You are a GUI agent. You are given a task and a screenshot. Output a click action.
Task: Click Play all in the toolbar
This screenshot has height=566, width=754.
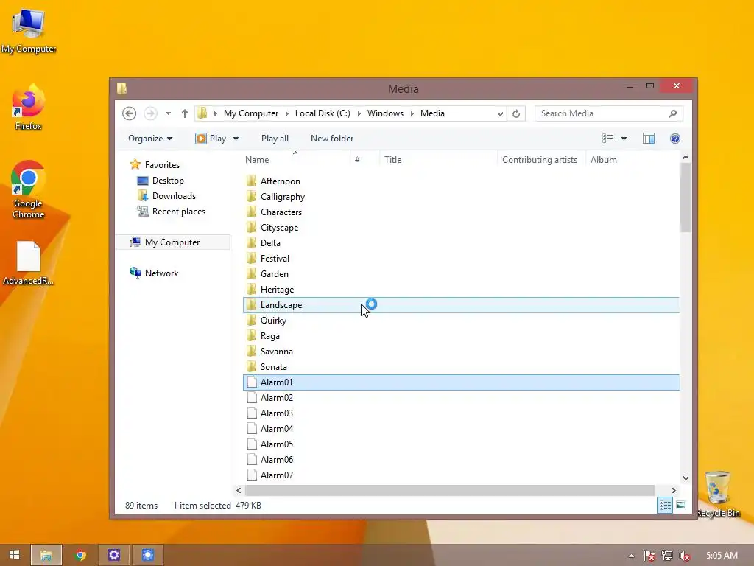275,139
